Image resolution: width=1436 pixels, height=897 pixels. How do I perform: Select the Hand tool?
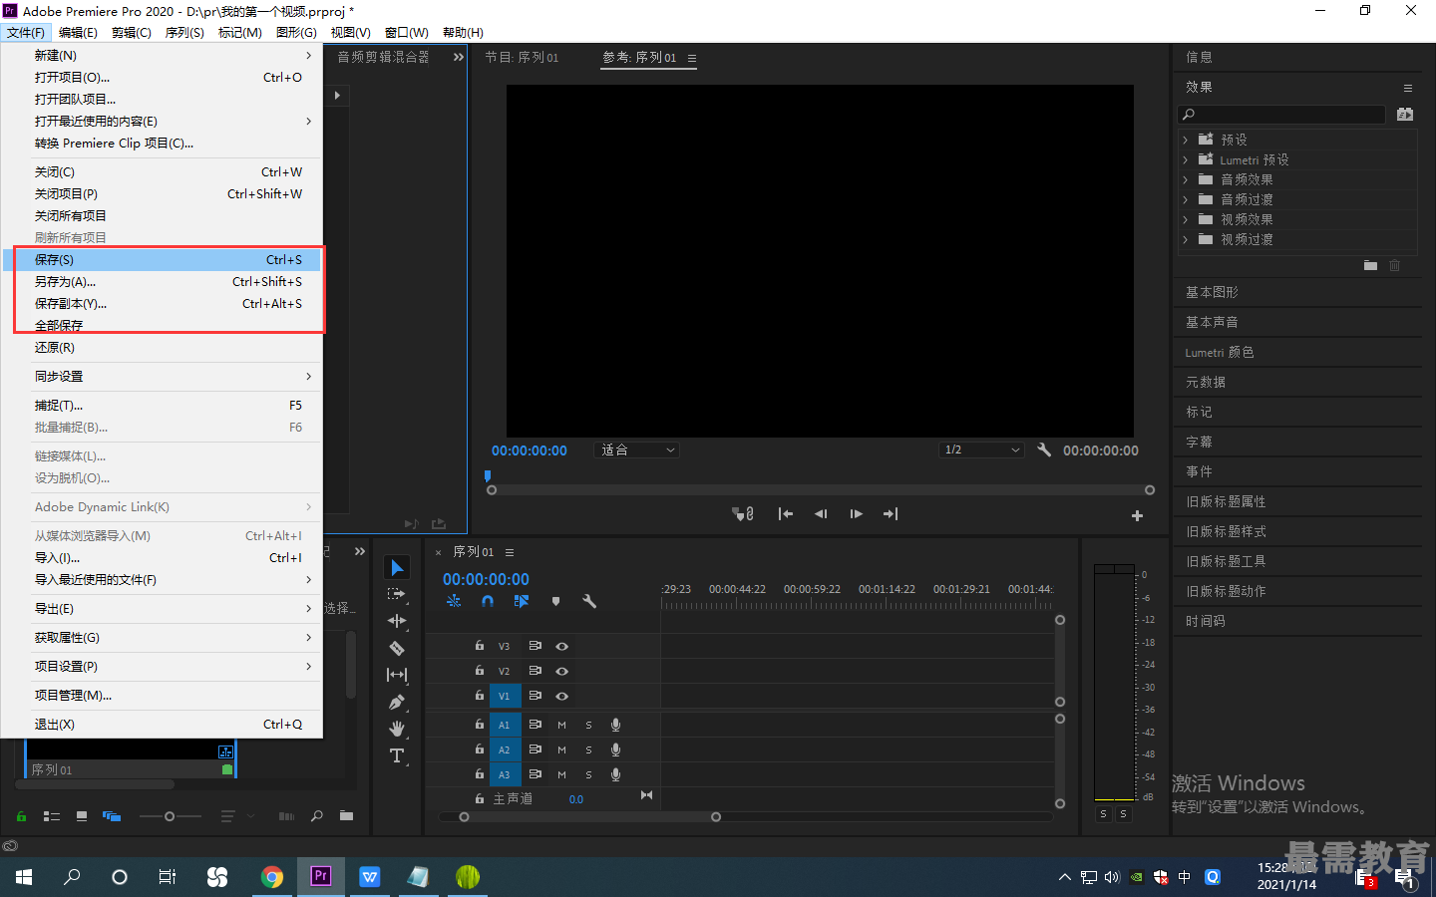[397, 729]
